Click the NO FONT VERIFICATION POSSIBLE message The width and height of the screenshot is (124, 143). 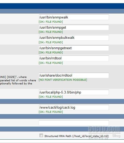pyautogui.click(x=63, y=80)
